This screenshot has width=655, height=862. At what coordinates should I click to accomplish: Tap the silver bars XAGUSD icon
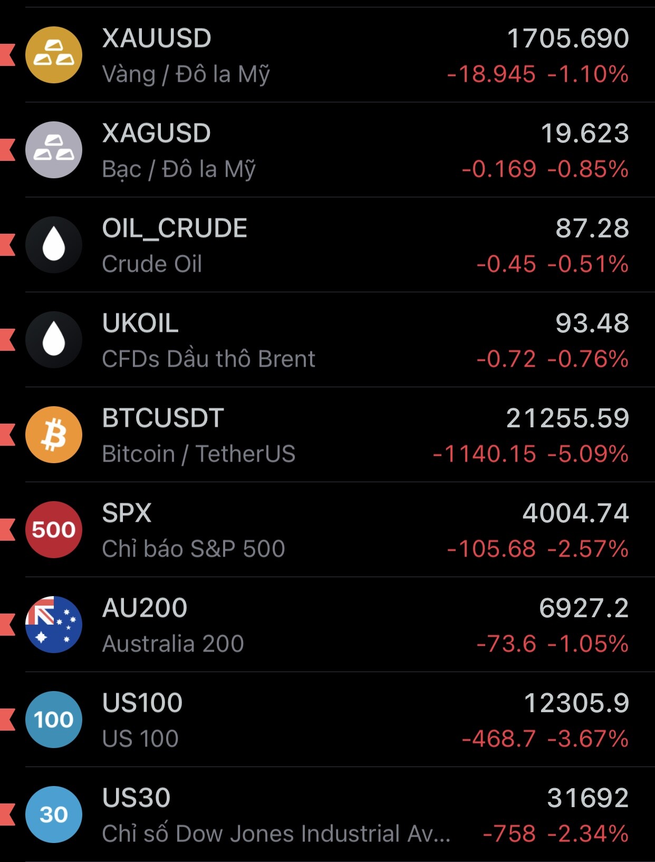[54, 150]
